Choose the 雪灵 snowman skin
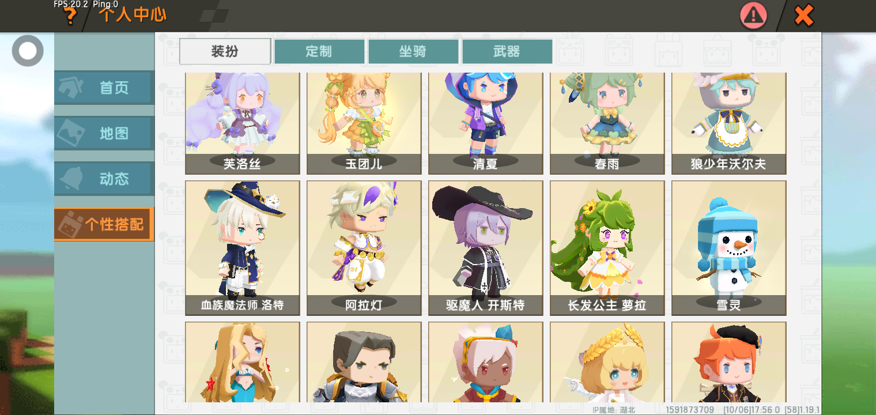Image resolution: width=876 pixels, height=415 pixels. click(729, 248)
